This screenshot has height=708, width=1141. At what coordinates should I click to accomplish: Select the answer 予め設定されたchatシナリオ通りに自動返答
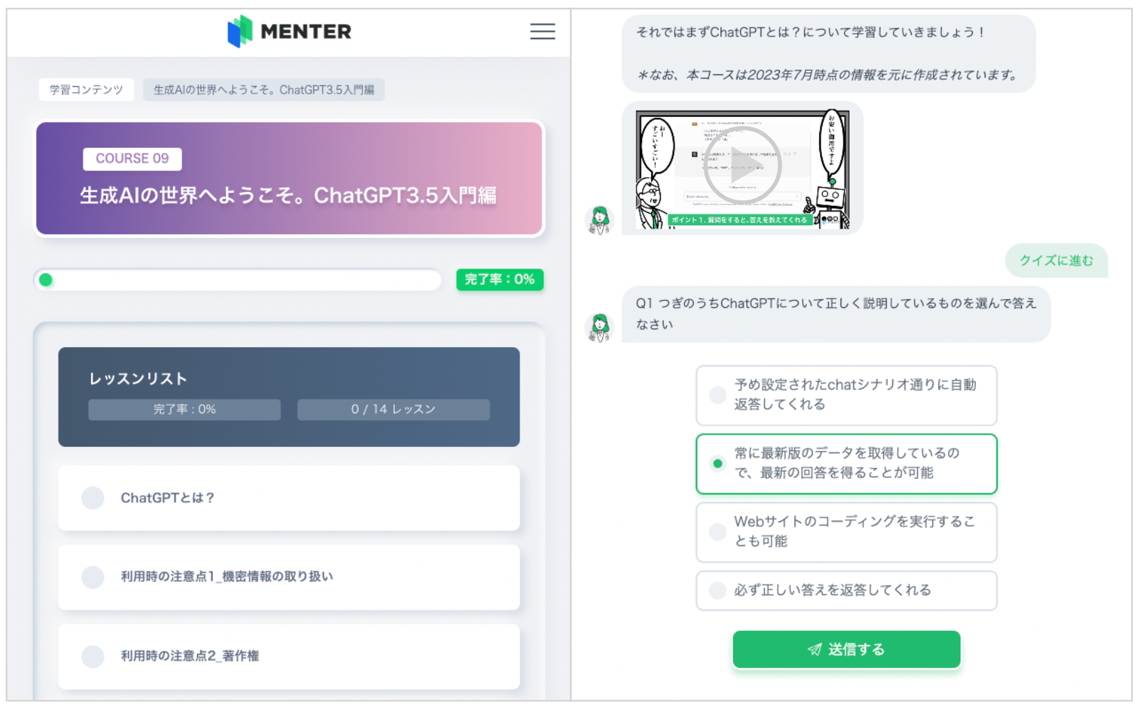pyautogui.click(x=718, y=395)
